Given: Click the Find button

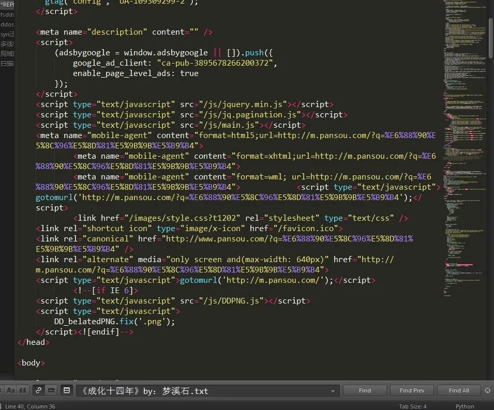Looking at the screenshot, I should click(365, 390).
